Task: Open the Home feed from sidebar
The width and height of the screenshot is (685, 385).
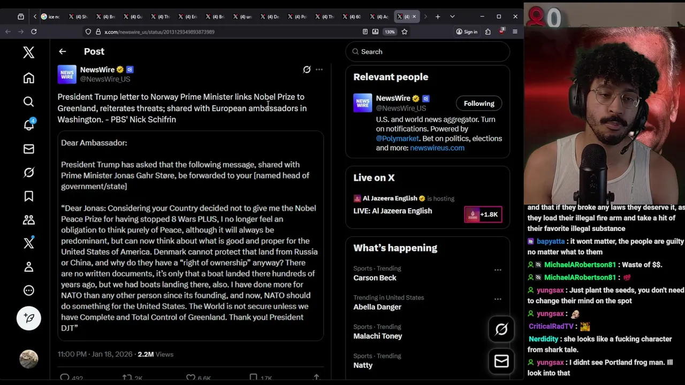Action: point(29,78)
